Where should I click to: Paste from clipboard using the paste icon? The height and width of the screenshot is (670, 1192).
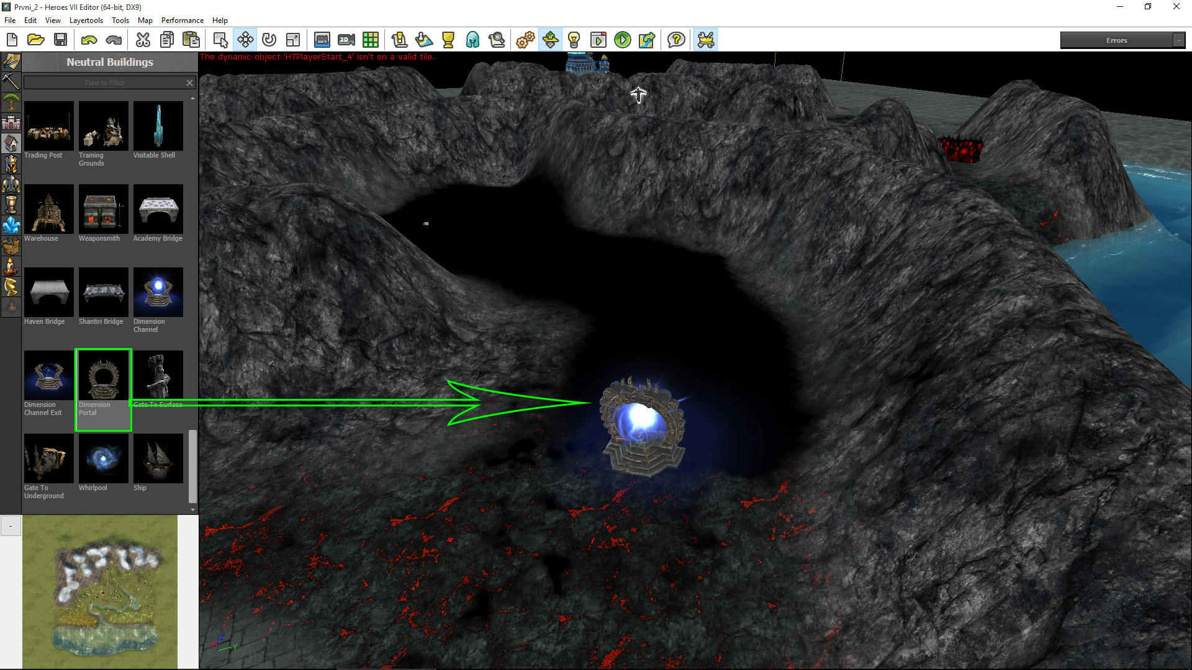point(191,40)
